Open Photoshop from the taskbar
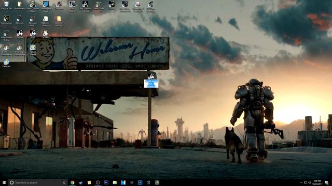The image size is (332, 186). point(106,182)
